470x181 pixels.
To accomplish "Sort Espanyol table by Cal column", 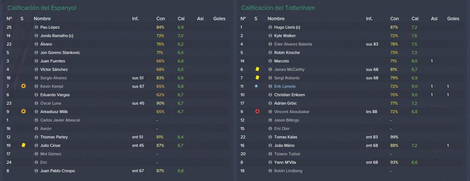I will (181, 19).
